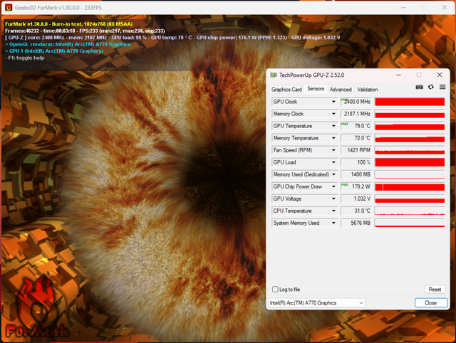Viewport: 456px width, 343px height.
Task: Click the GPU 1 Intel Arc A770 line
Action: pos(54,51)
